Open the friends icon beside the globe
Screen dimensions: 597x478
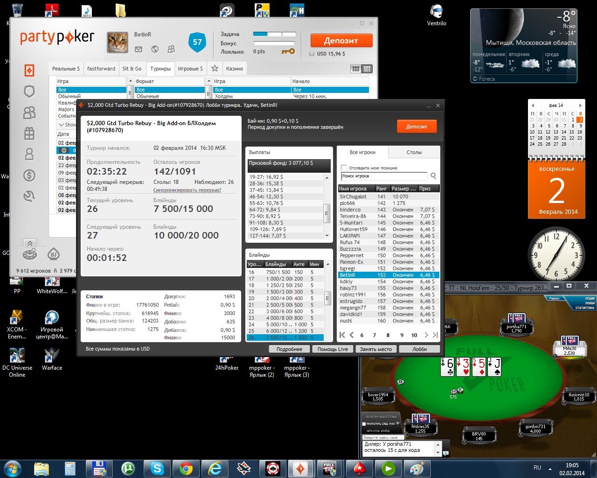click(171, 49)
